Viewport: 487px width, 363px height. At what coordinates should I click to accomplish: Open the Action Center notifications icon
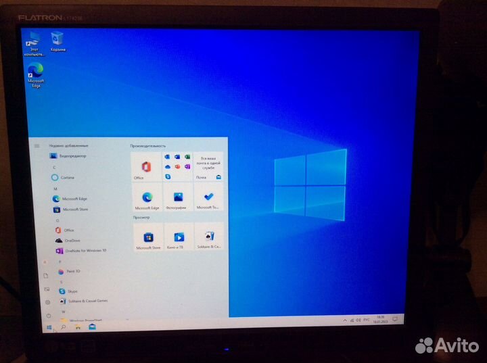pyautogui.click(x=396, y=319)
